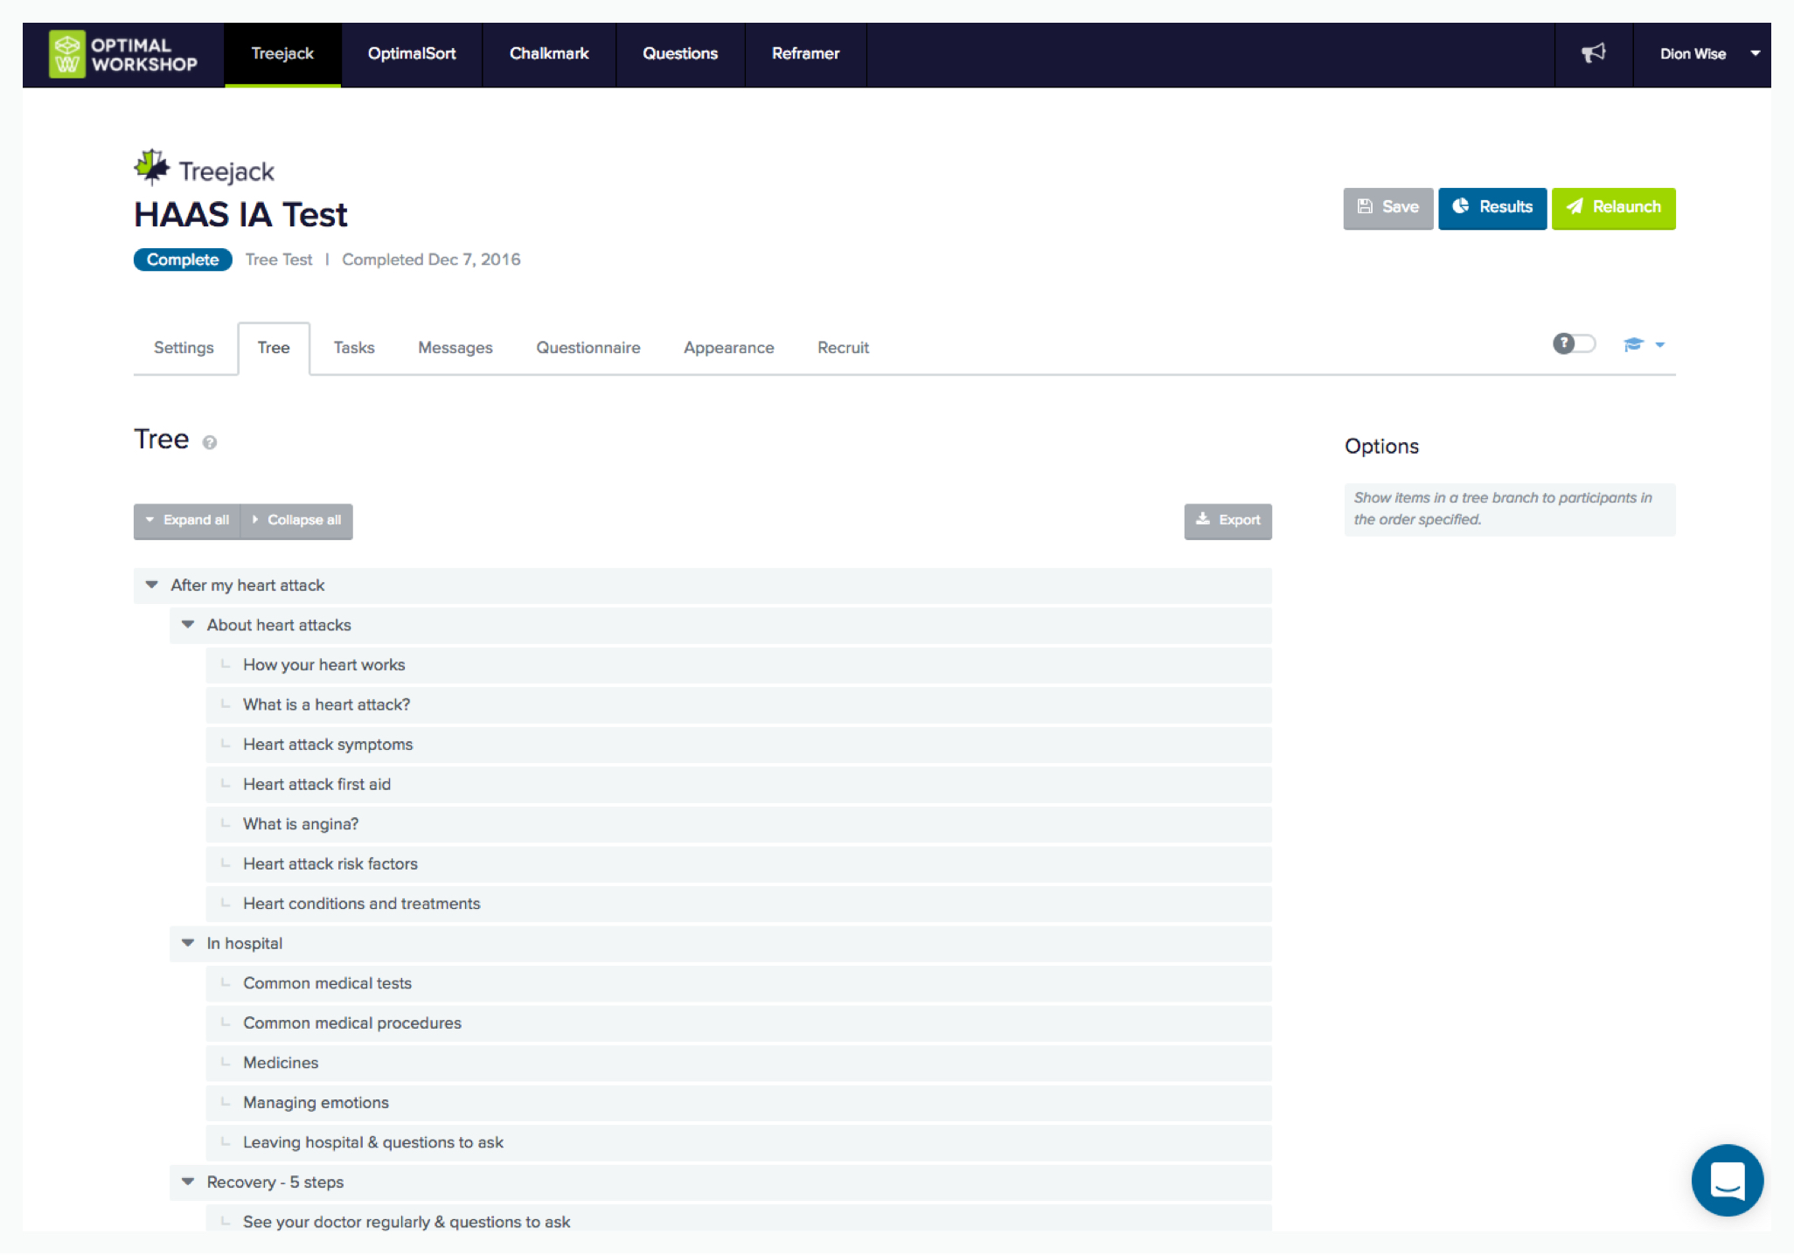This screenshot has height=1255, width=1794.
Task: Enable the help tooltips toggle
Action: tap(1574, 344)
